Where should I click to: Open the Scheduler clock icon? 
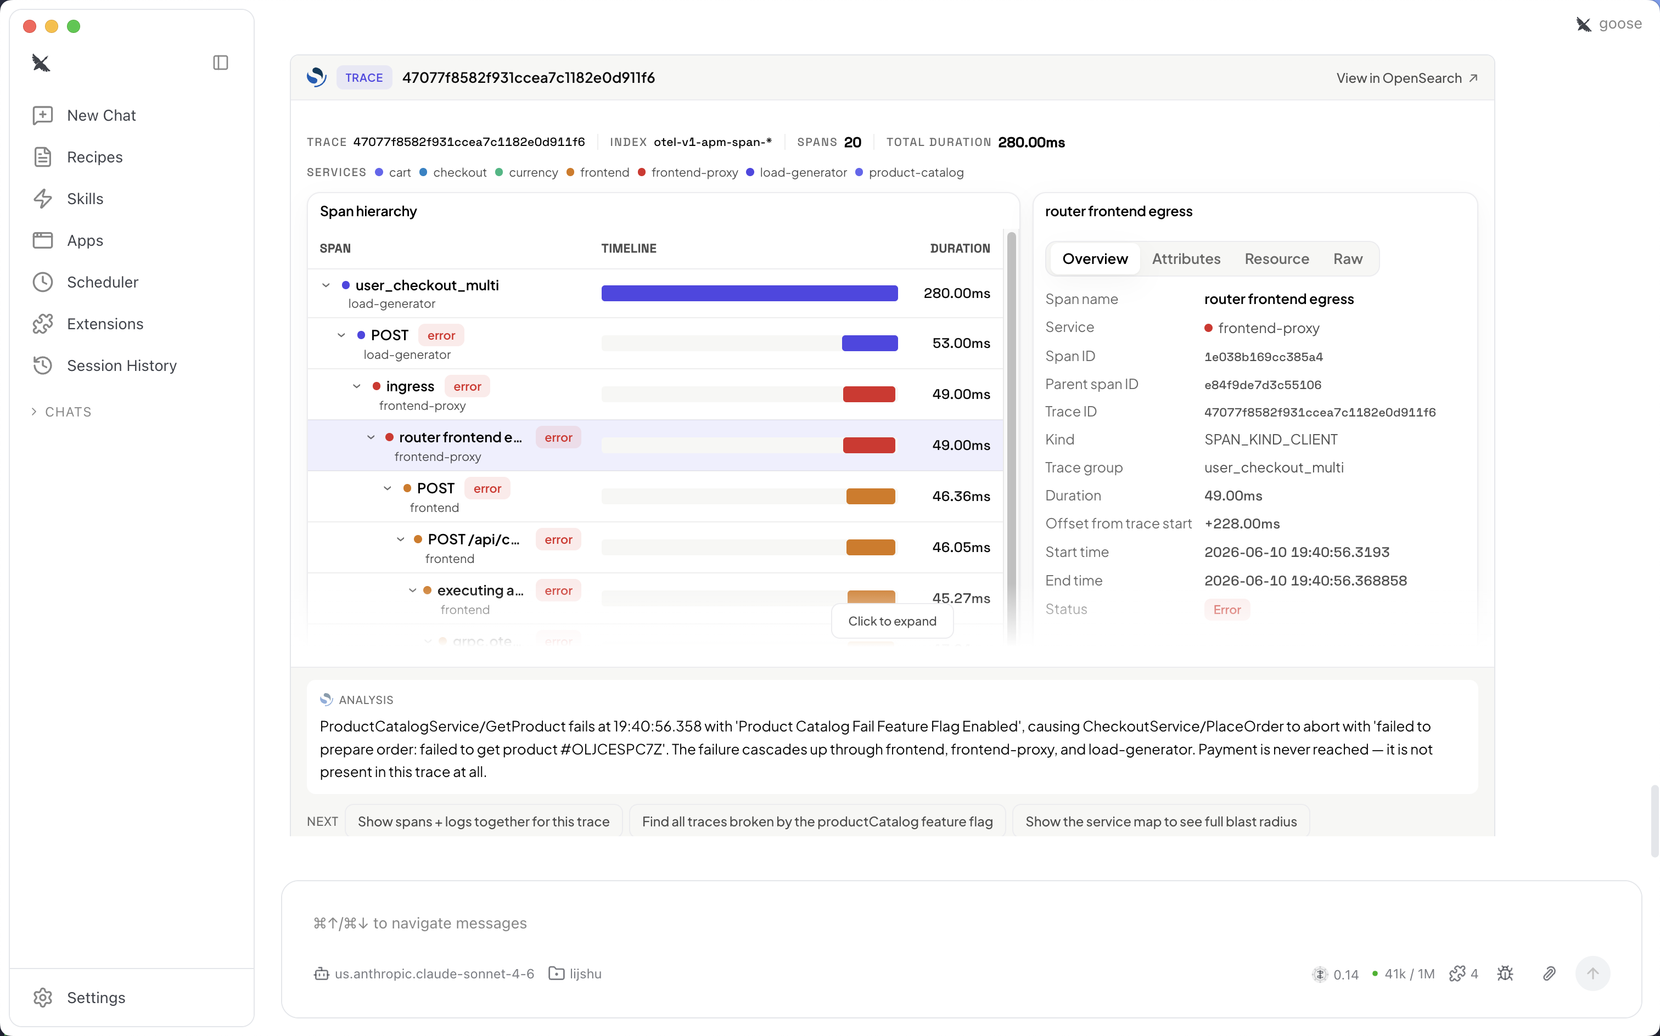tap(43, 282)
